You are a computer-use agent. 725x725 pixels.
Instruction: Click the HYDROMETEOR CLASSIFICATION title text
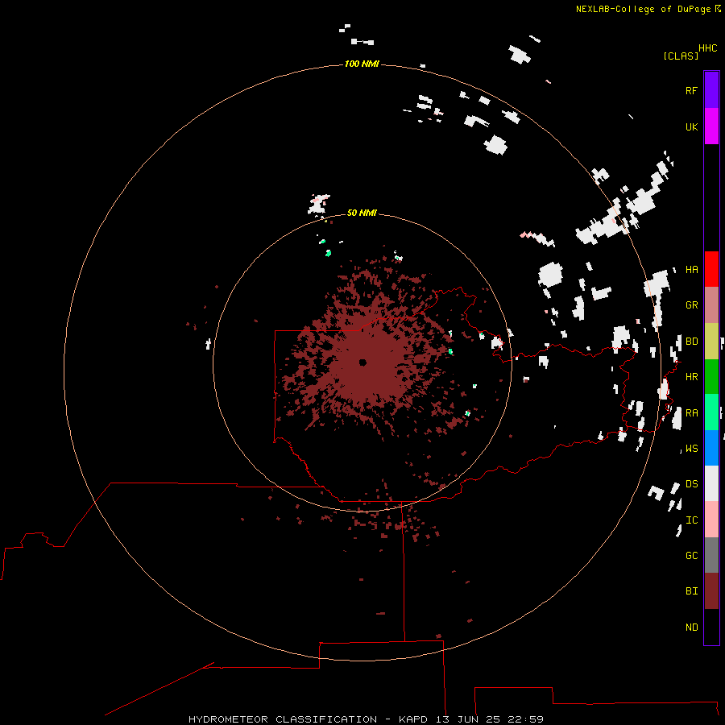pos(283,719)
